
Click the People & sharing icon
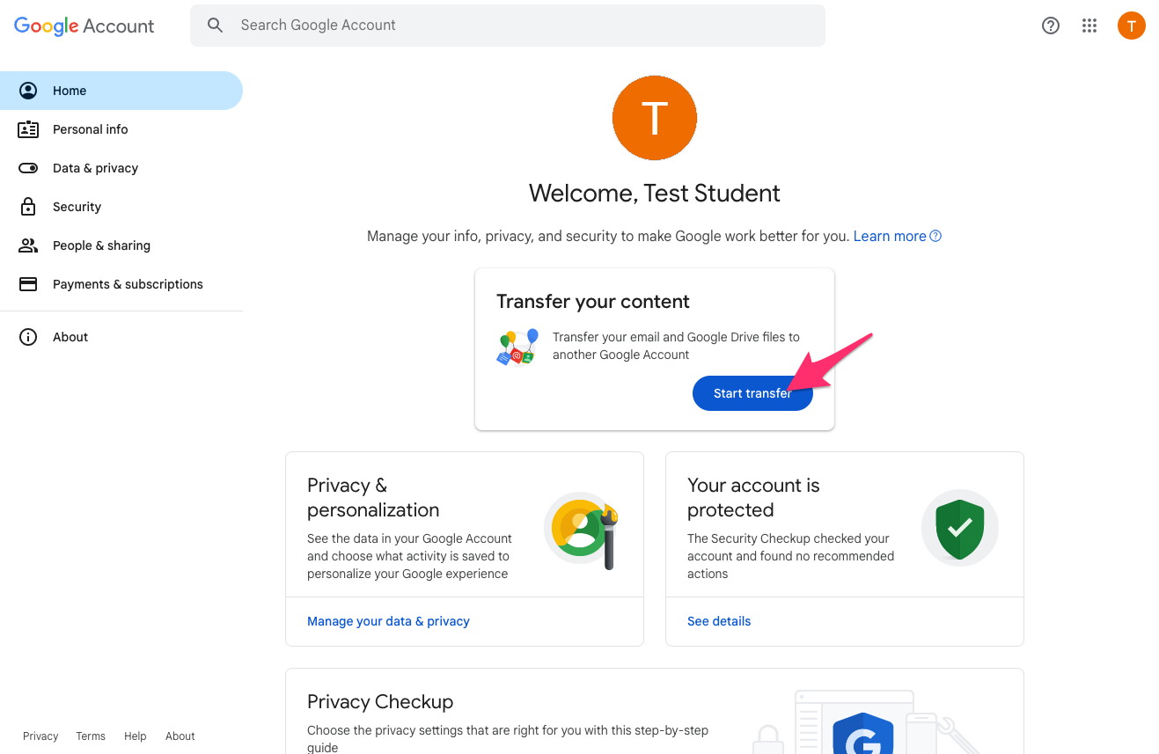tap(28, 245)
